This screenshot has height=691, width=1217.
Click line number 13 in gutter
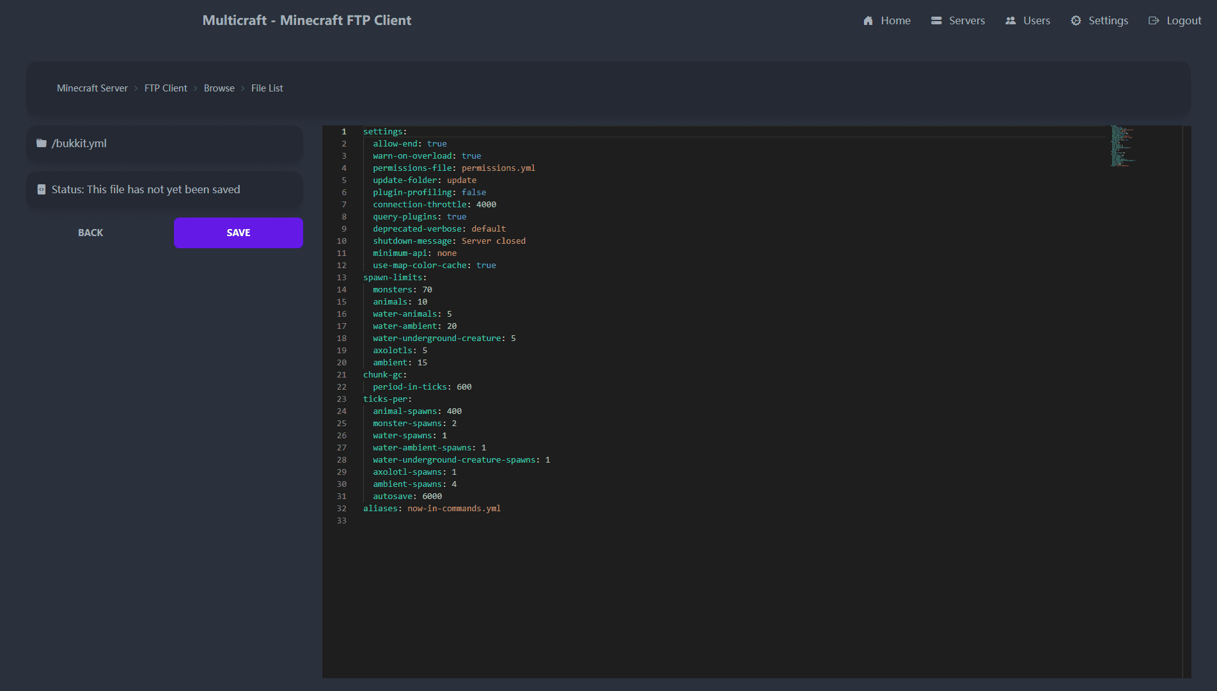[x=342, y=278]
